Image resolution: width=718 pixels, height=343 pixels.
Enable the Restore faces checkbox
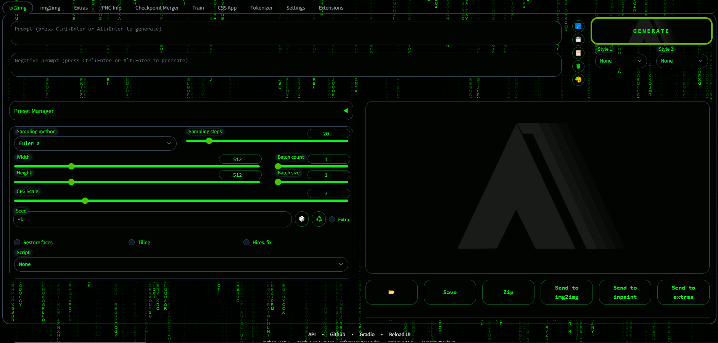coord(17,242)
